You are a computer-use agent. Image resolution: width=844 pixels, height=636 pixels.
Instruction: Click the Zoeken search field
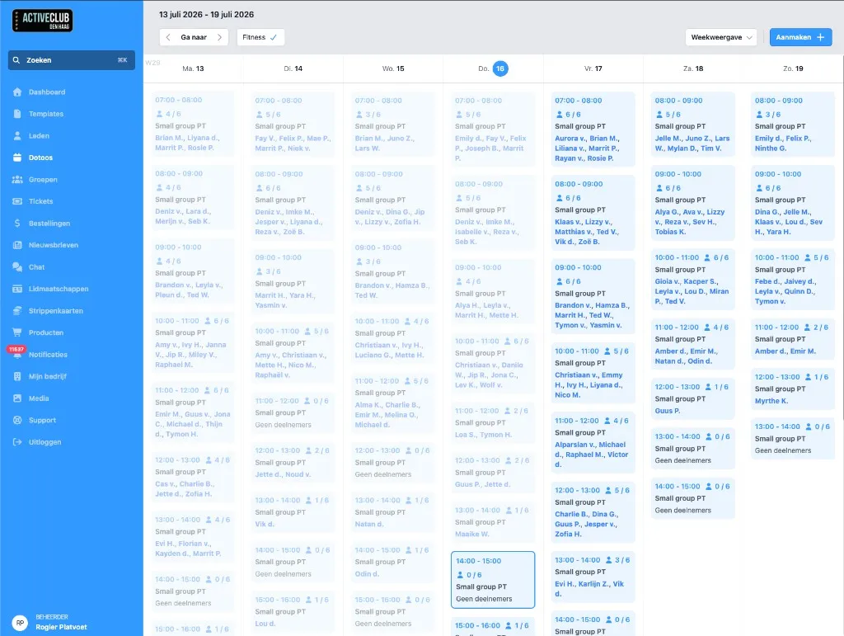click(x=72, y=60)
